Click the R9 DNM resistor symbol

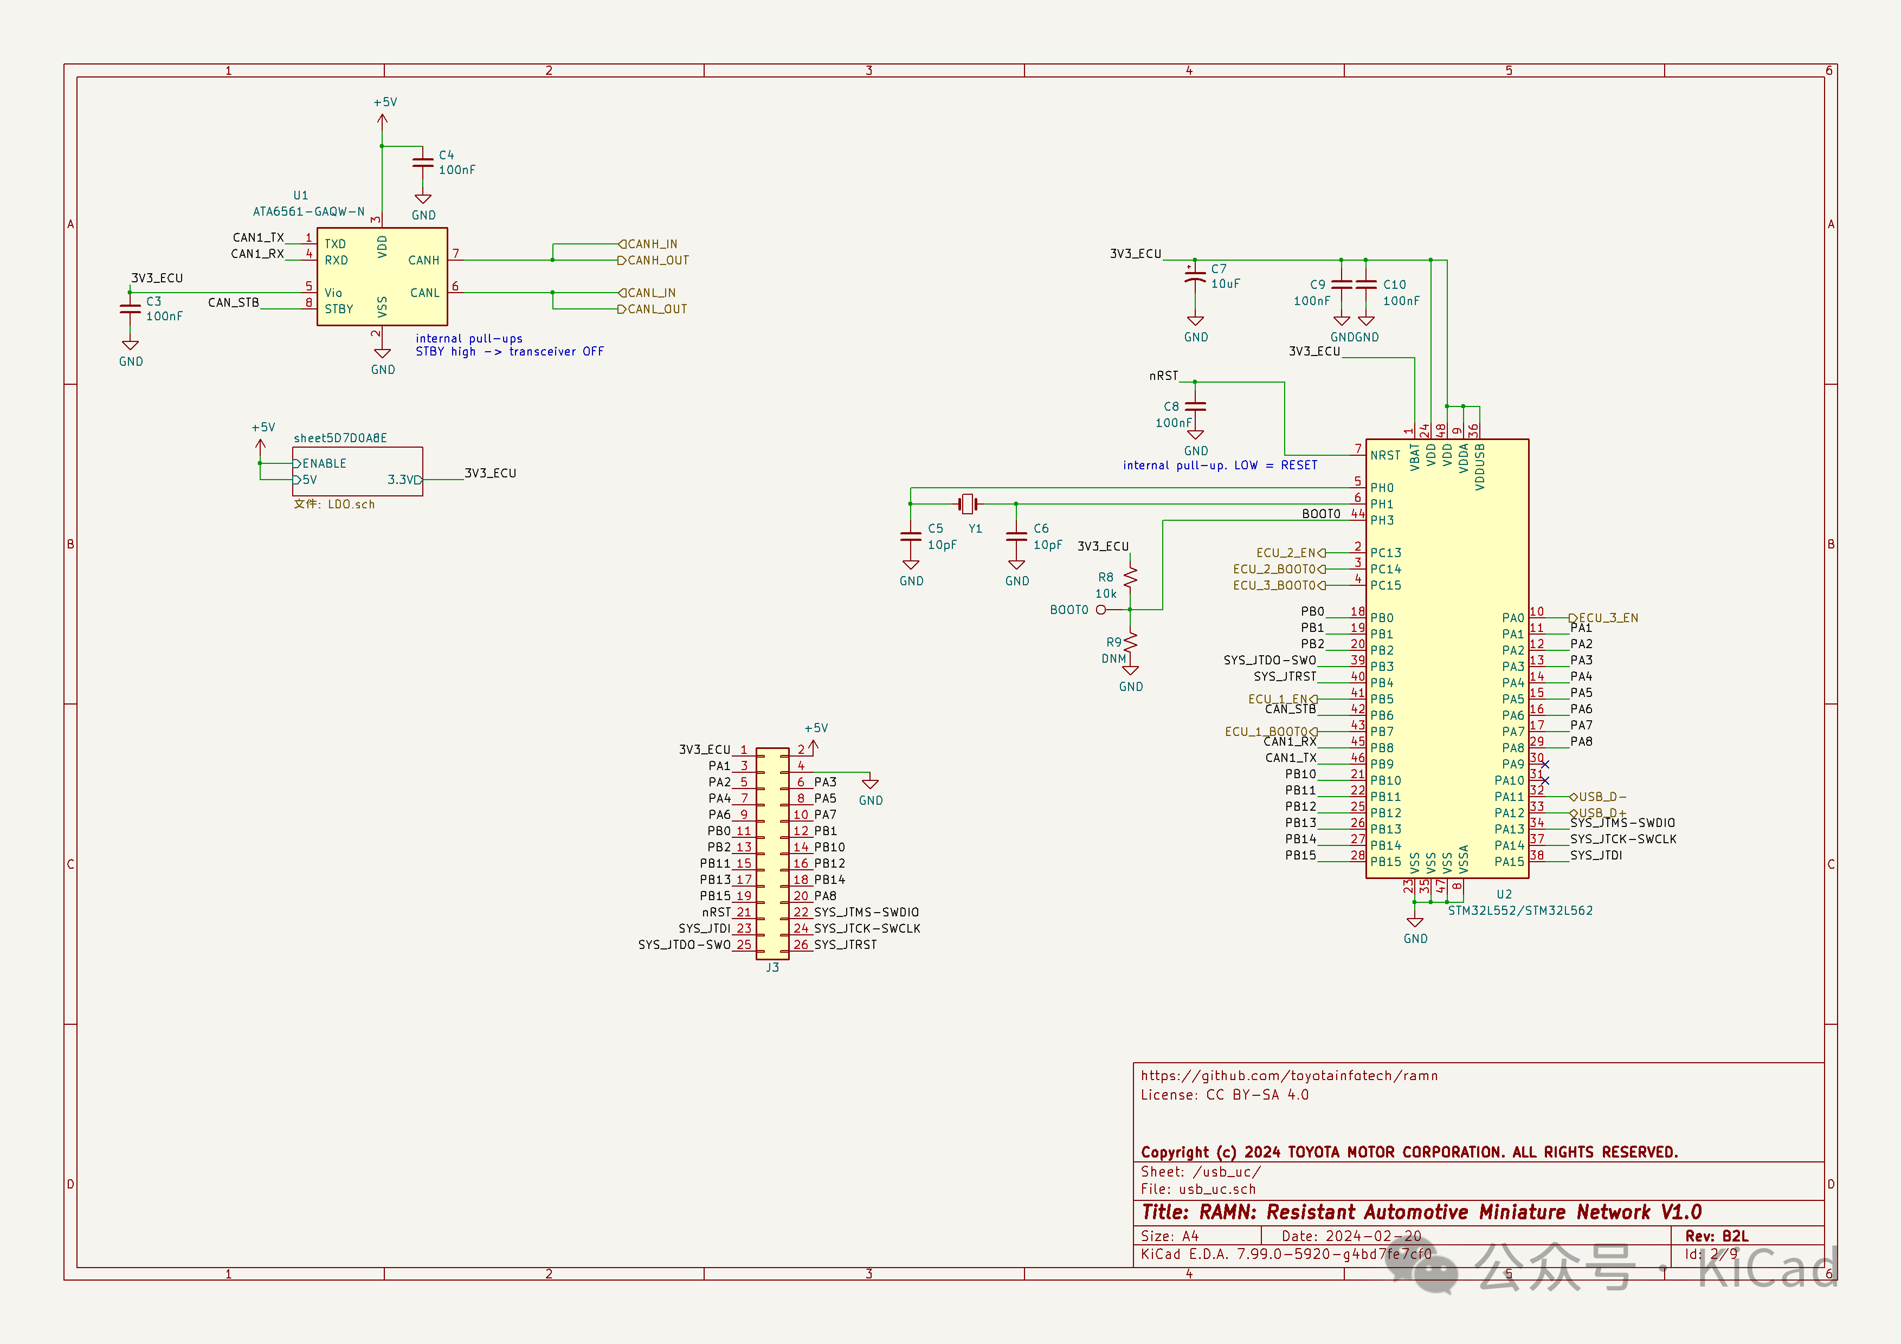tap(1130, 642)
